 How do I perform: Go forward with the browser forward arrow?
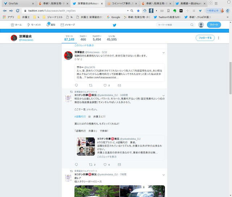[11, 11]
